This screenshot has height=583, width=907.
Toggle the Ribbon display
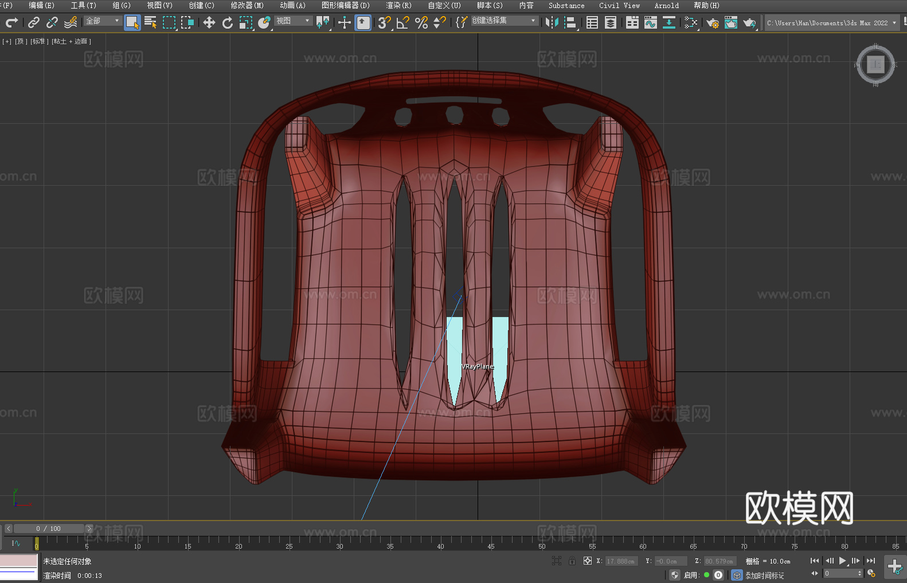tap(632, 22)
